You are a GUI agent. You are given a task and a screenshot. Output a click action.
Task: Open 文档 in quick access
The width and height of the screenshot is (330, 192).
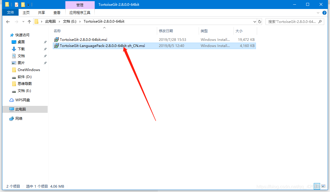pyautogui.click(x=21, y=56)
